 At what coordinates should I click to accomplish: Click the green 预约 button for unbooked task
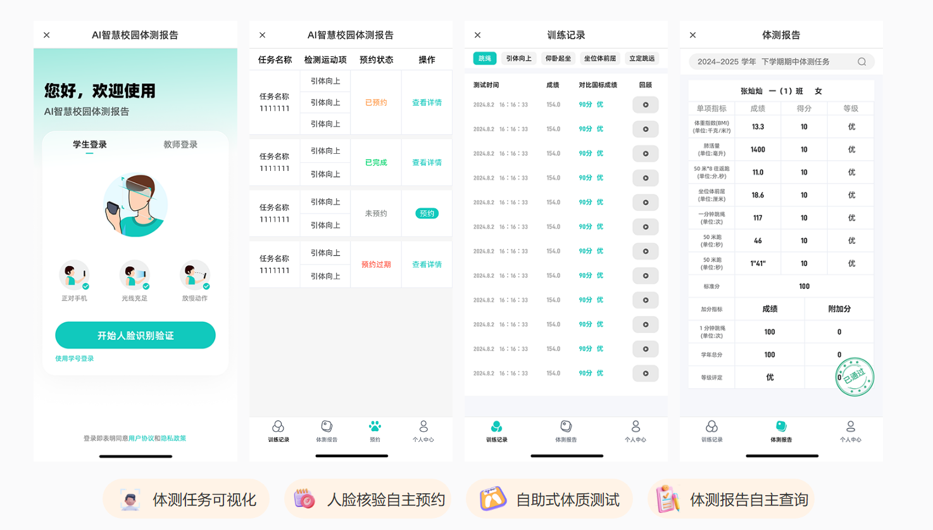pyautogui.click(x=427, y=213)
